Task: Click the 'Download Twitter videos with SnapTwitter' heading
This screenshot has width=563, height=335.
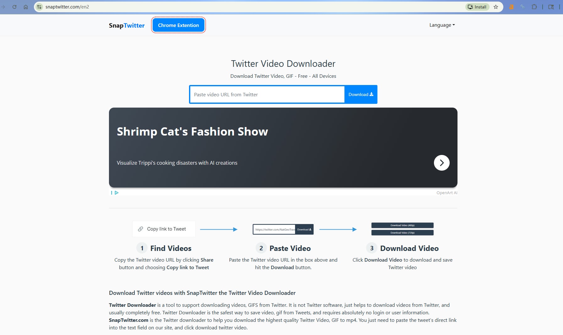Action: pyautogui.click(x=202, y=293)
